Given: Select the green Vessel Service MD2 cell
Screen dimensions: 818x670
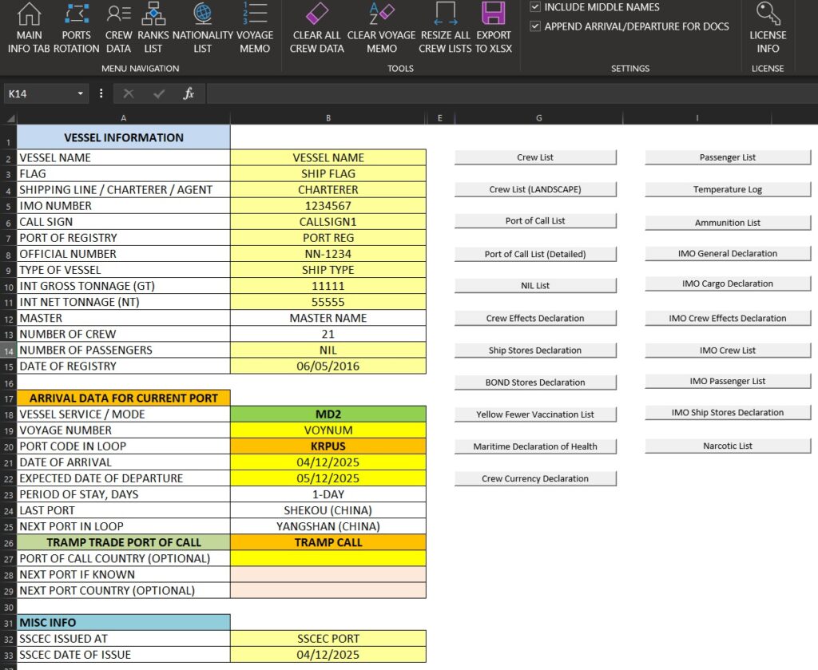Looking at the screenshot, I should tap(328, 414).
